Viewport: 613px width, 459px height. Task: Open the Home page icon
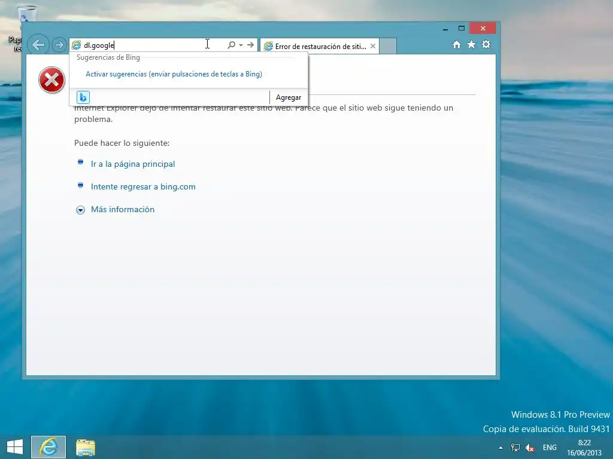pos(457,44)
